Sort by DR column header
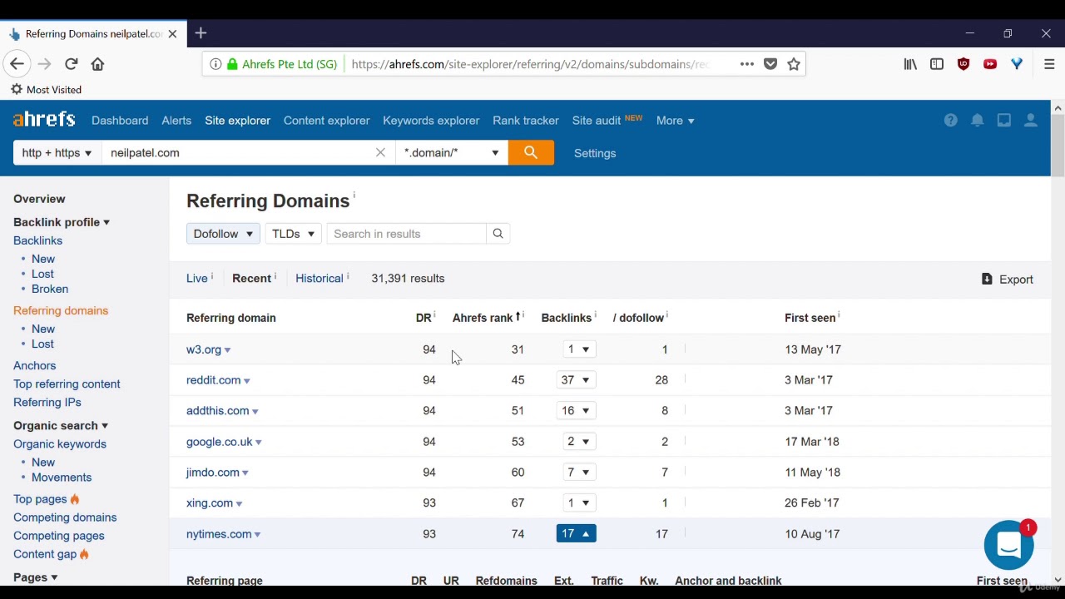Viewport: 1065px width, 599px height. (x=424, y=318)
